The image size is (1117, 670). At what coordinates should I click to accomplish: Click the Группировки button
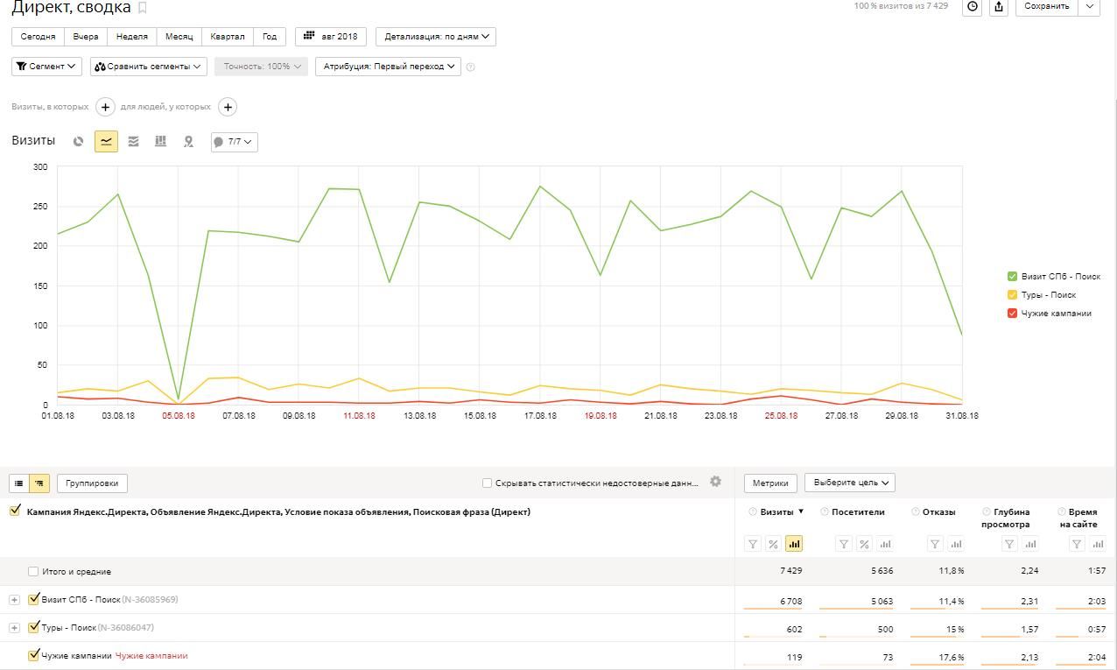point(92,483)
